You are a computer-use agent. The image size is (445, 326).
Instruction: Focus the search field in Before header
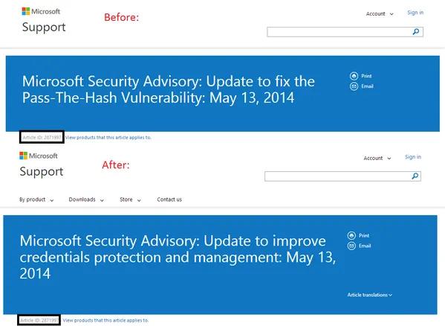click(x=340, y=32)
